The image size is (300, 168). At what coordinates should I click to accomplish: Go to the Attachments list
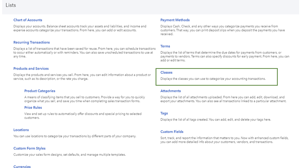[171, 91]
